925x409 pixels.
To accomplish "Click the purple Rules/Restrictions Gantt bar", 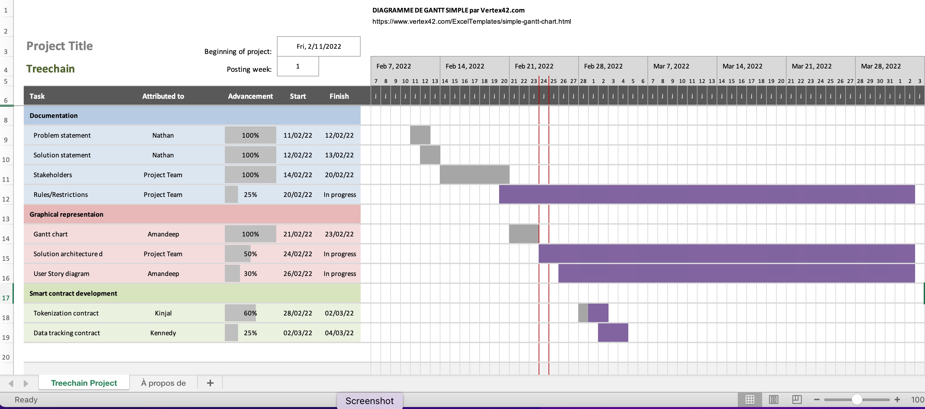I will pos(706,194).
